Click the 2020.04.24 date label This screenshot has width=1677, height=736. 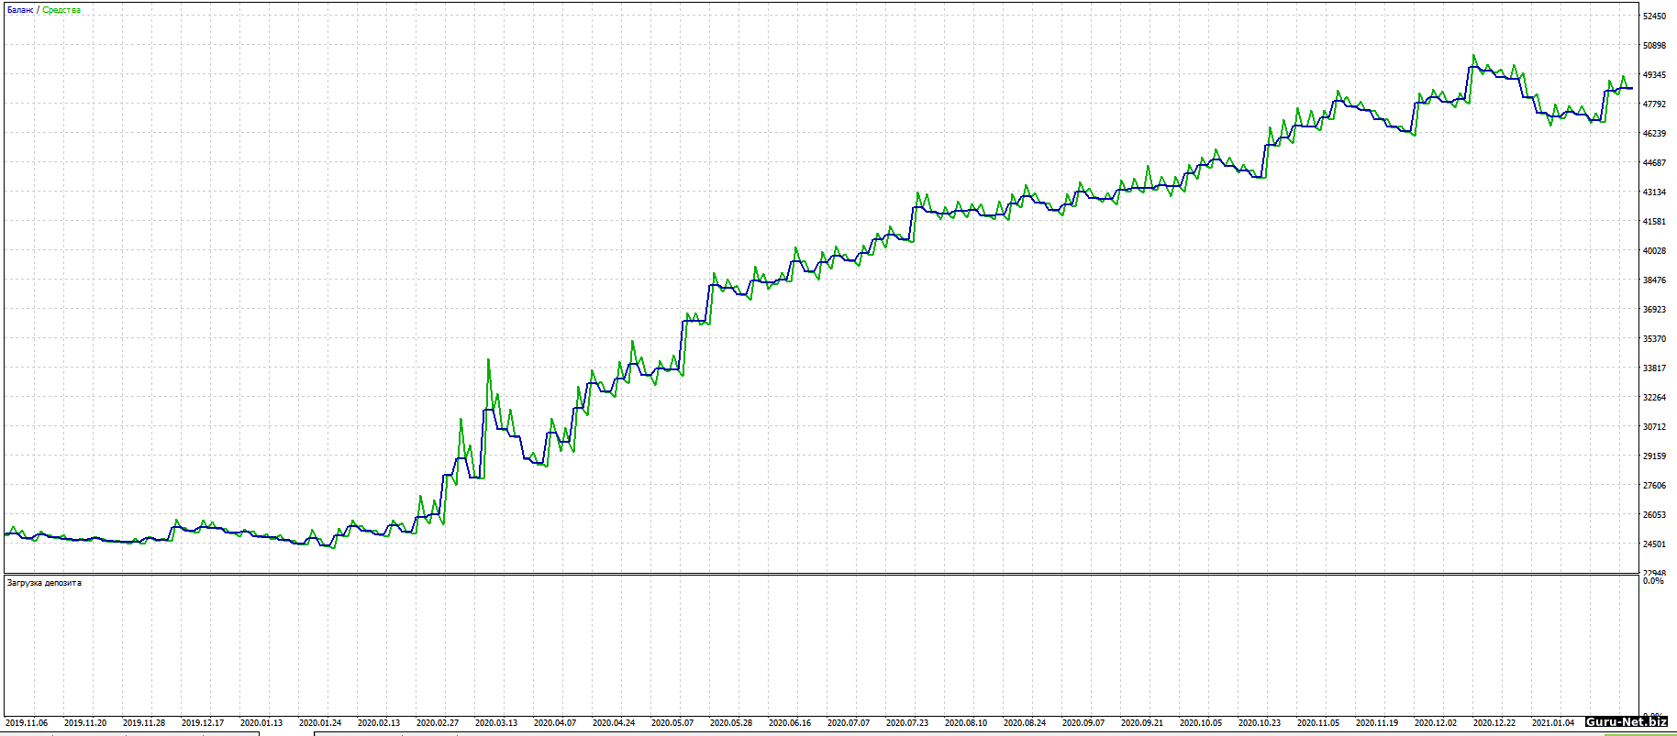pyautogui.click(x=614, y=723)
